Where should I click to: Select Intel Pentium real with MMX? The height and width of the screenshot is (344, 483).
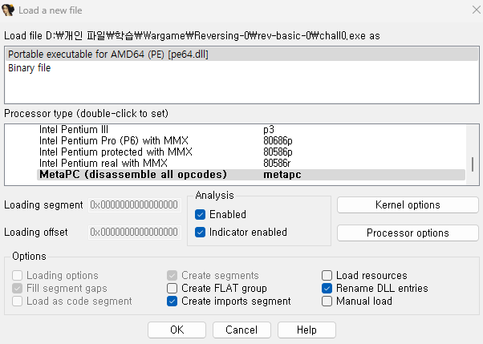tap(103, 163)
